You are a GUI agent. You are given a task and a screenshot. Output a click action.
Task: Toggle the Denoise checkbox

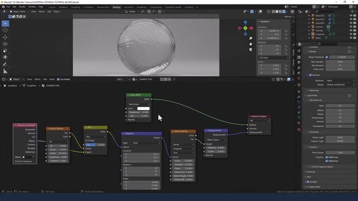pos(310,75)
